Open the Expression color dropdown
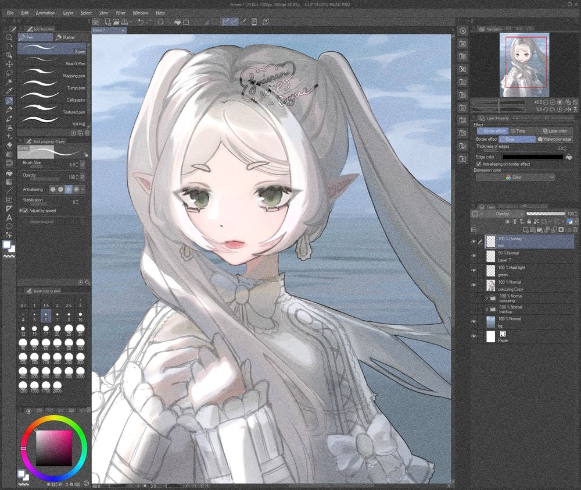Viewport: 581px width, 490px height. pos(515,177)
